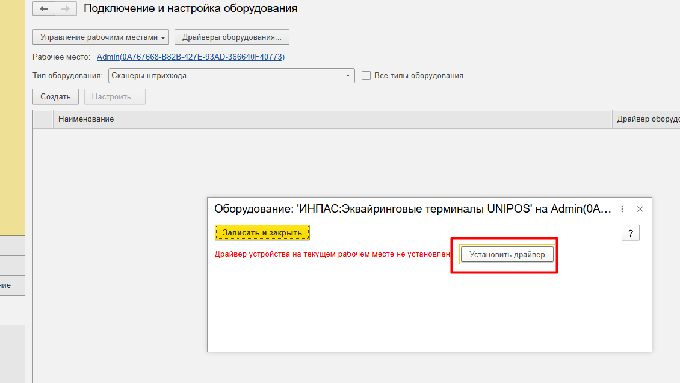Close the UNIPOS equipment dialog

point(640,209)
